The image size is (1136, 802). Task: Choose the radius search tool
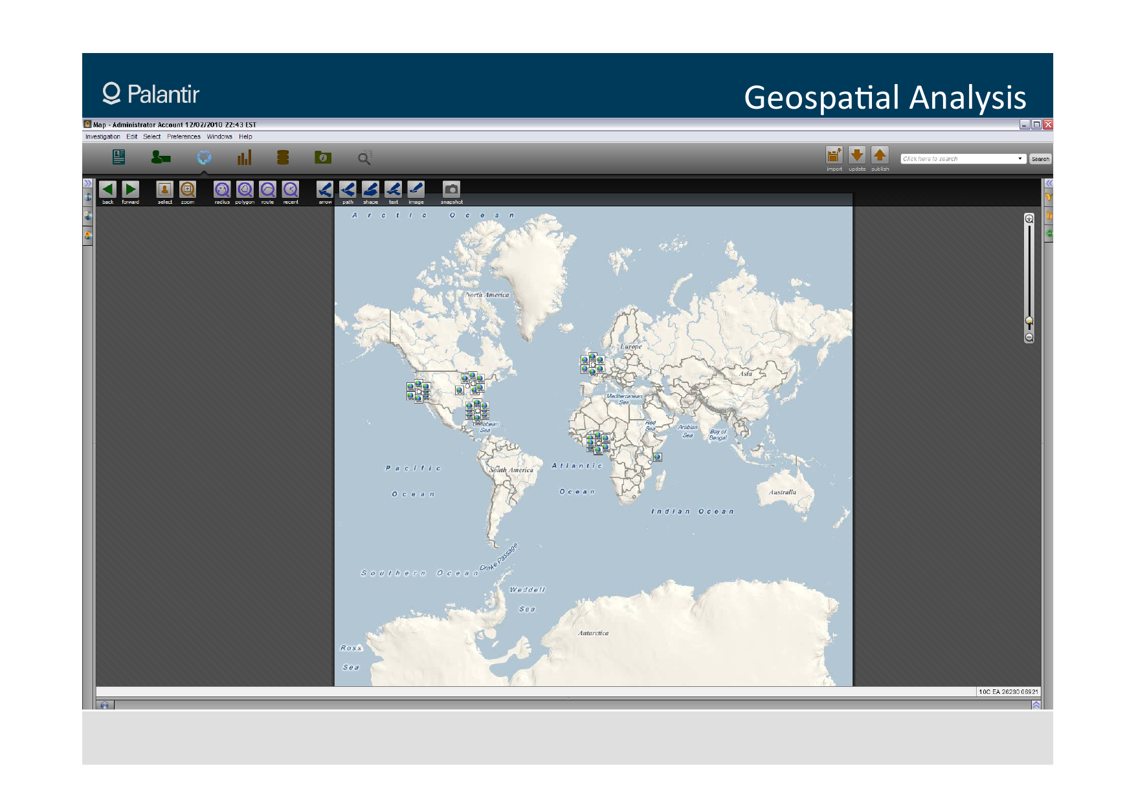[222, 190]
